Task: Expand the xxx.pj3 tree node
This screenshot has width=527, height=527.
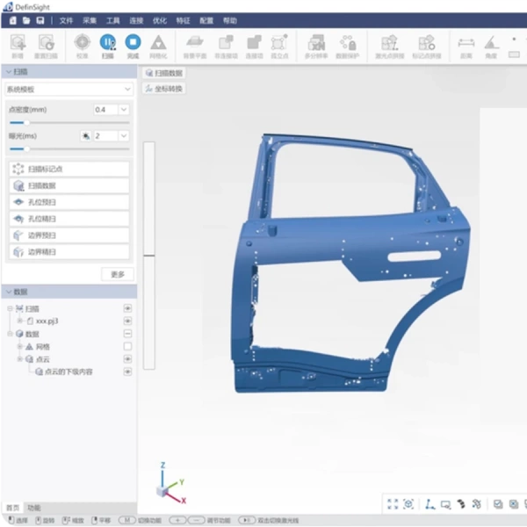Action: point(20,321)
